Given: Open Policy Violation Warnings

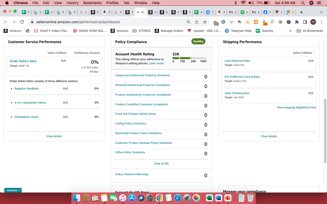Looking at the screenshot, I should pos(132,174).
